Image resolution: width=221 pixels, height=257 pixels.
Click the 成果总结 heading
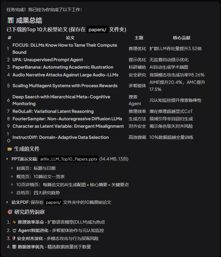coord(29,20)
